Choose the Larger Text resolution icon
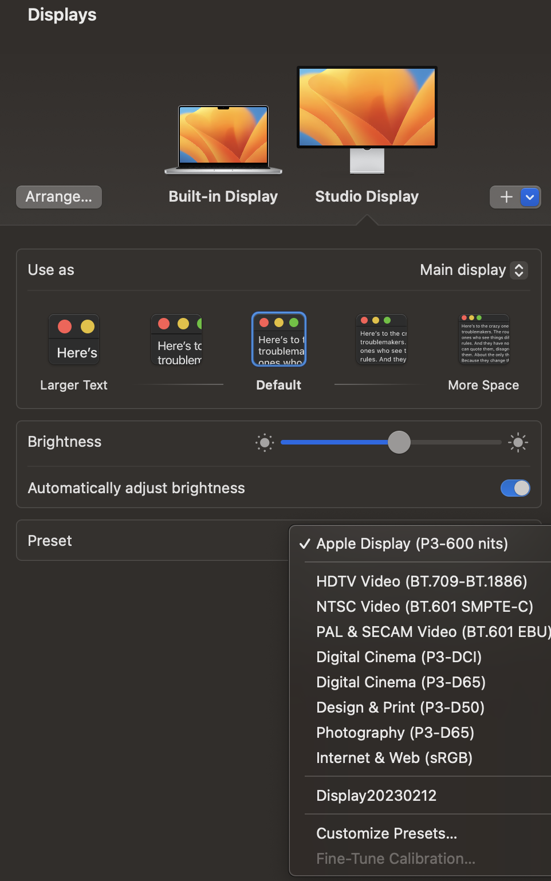This screenshot has width=551, height=881. [x=74, y=340]
